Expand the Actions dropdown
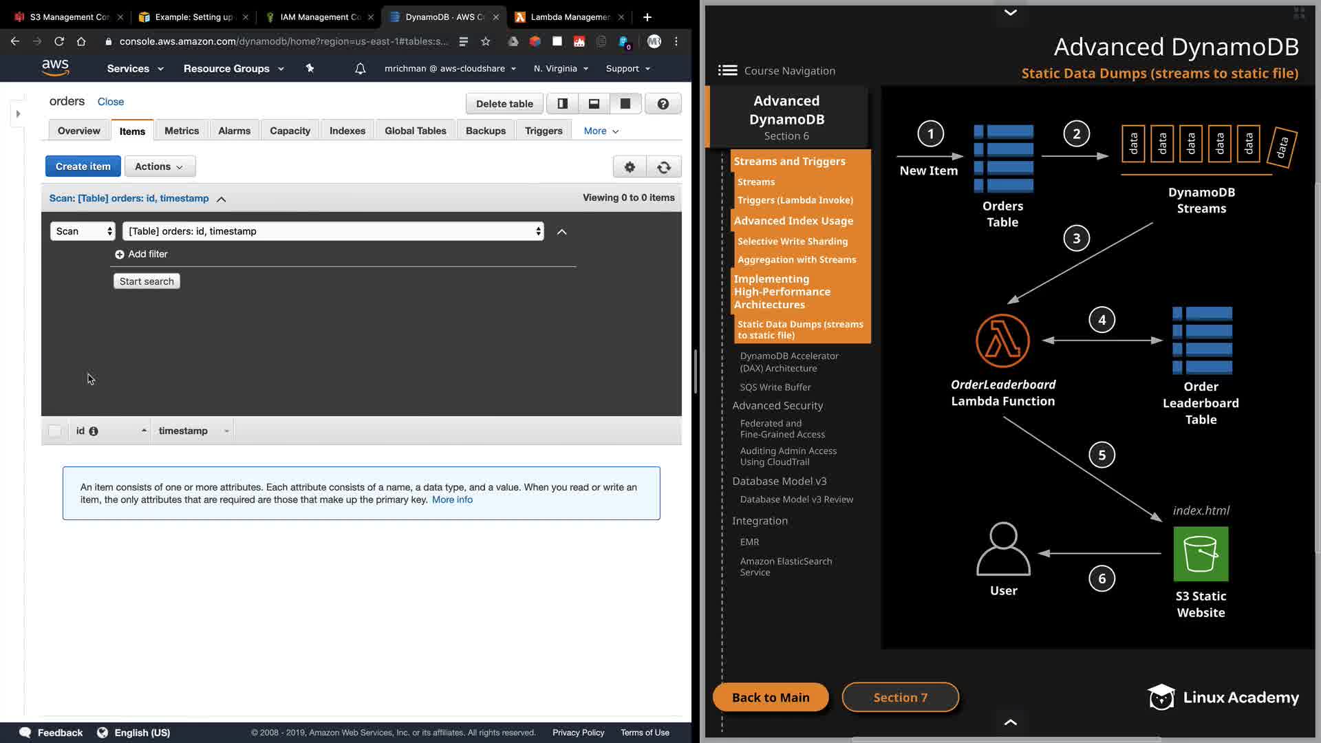Screen dimensions: 1321x743 click(x=160, y=166)
